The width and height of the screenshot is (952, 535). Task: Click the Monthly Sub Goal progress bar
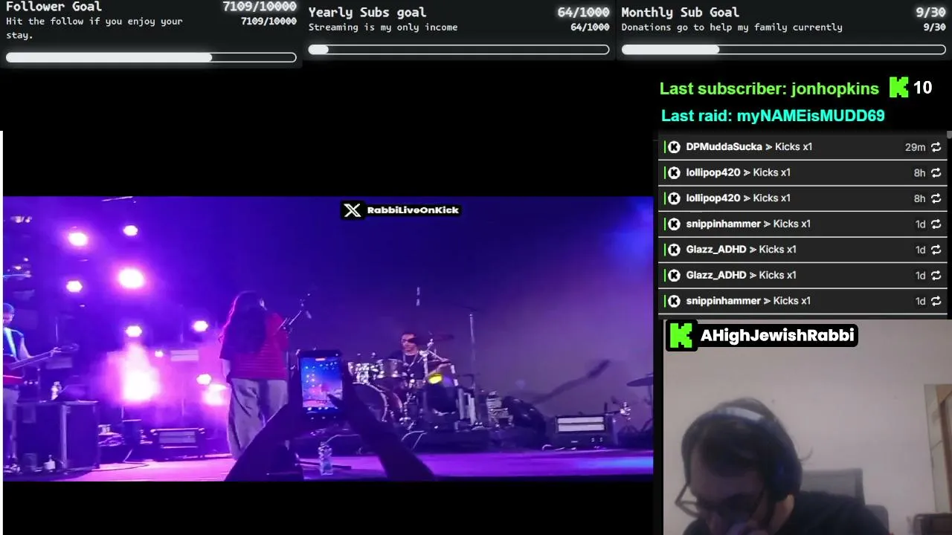[784, 50]
